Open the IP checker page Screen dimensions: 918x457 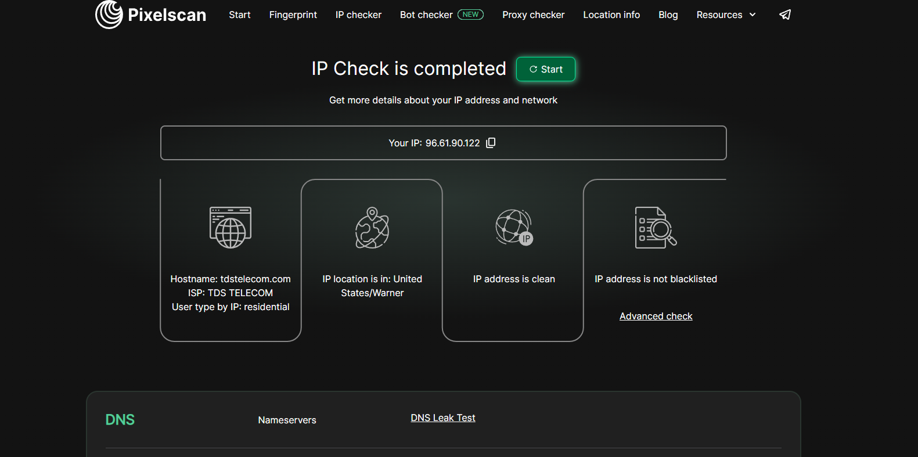pyautogui.click(x=358, y=15)
